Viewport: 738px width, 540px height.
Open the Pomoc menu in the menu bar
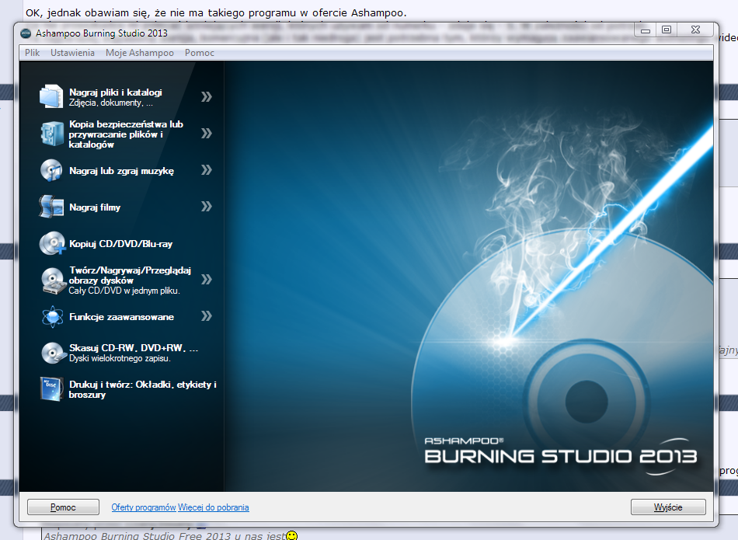tap(200, 53)
